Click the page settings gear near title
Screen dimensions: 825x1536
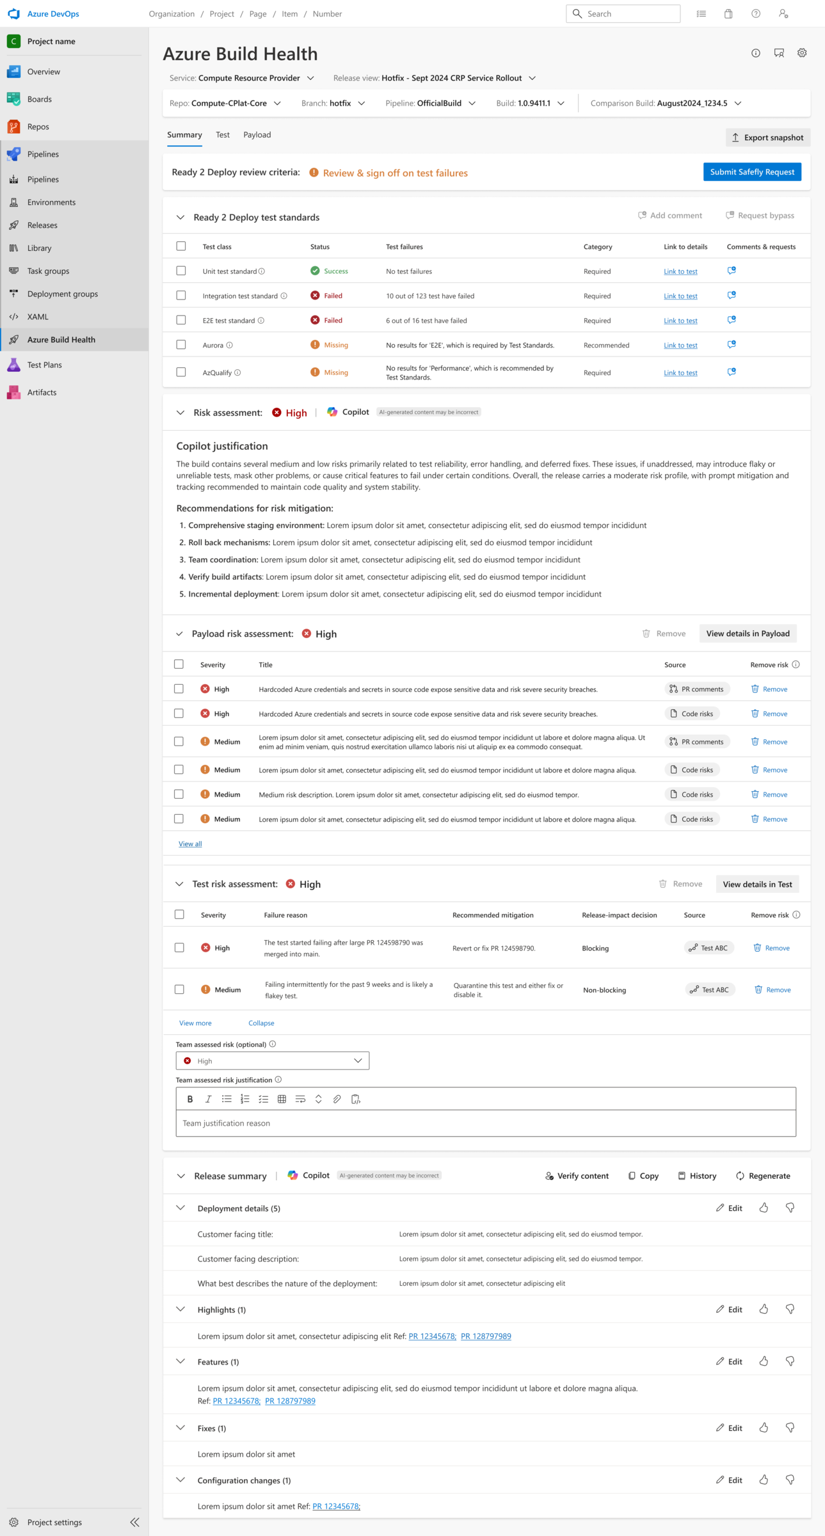pos(802,53)
